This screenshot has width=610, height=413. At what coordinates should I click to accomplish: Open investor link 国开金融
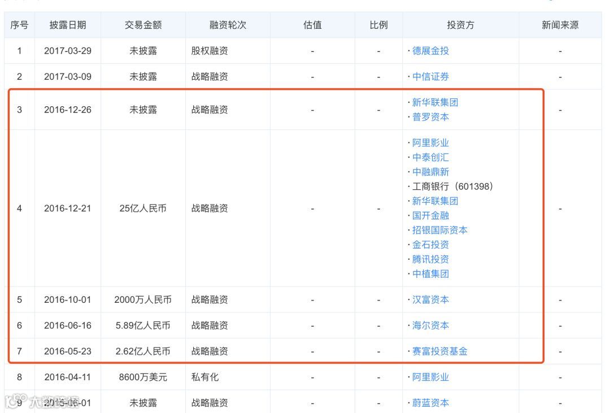(430, 215)
